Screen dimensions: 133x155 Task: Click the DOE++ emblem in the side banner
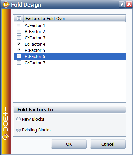coord(6,137)
